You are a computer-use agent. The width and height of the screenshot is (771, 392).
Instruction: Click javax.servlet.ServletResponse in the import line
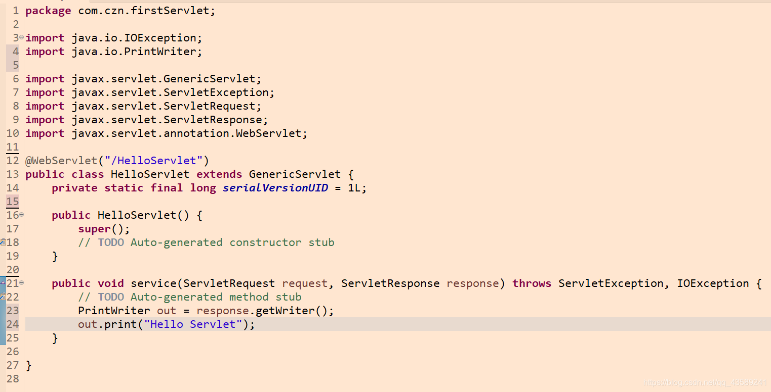coord(167,120)
